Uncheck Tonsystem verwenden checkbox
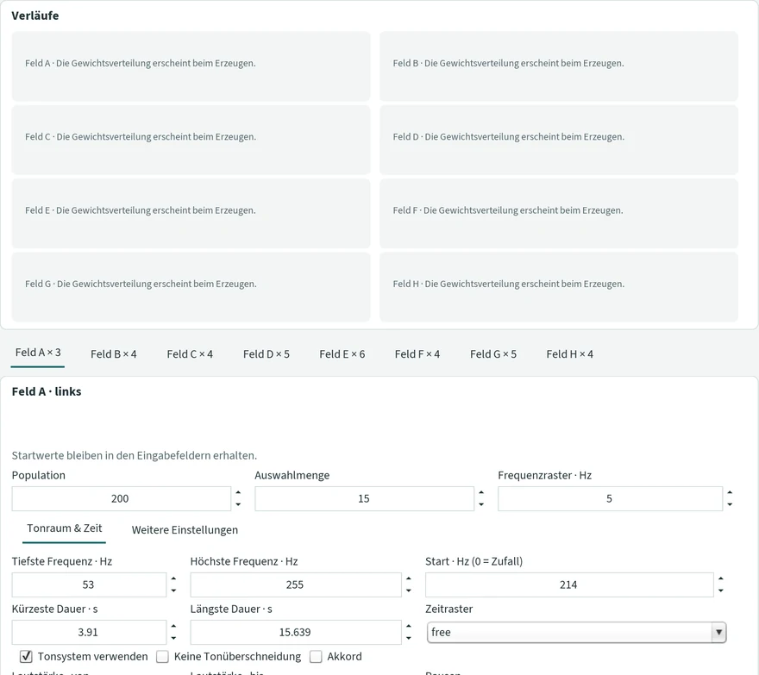Image resolution: width=759 pixels, height=675 pixels. 26,657
